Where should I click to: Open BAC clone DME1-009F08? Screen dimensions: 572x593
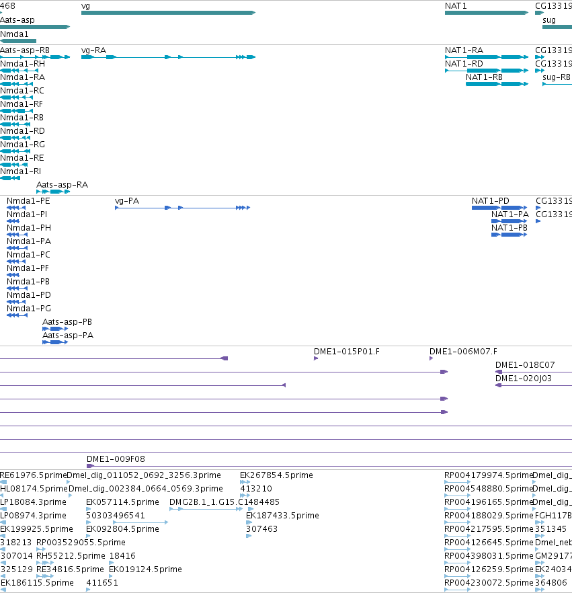[x=116, y=459]
